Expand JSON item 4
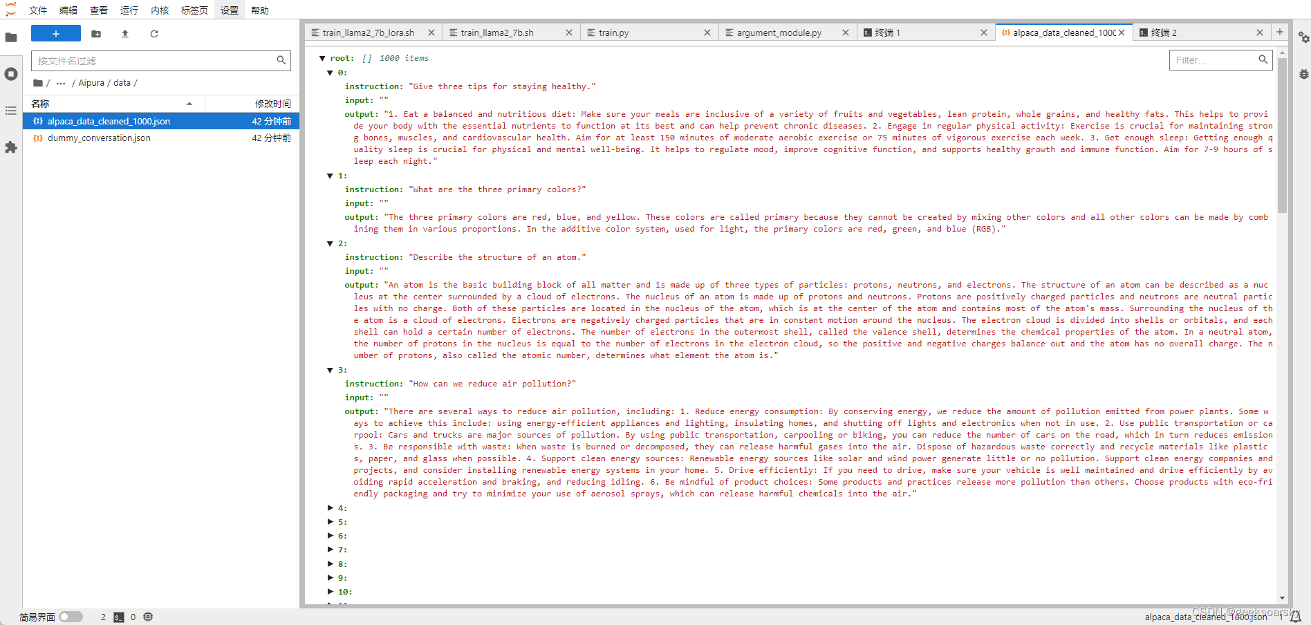The width and height of the screenshot is (1311, 625). coord(331,508)
